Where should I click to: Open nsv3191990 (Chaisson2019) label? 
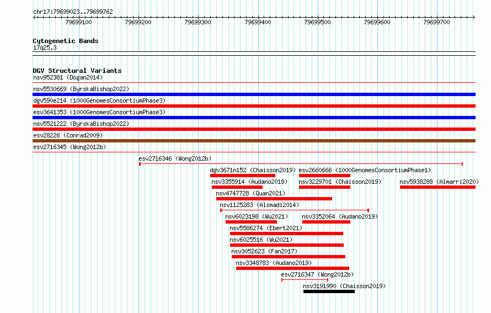coord(344,286)
